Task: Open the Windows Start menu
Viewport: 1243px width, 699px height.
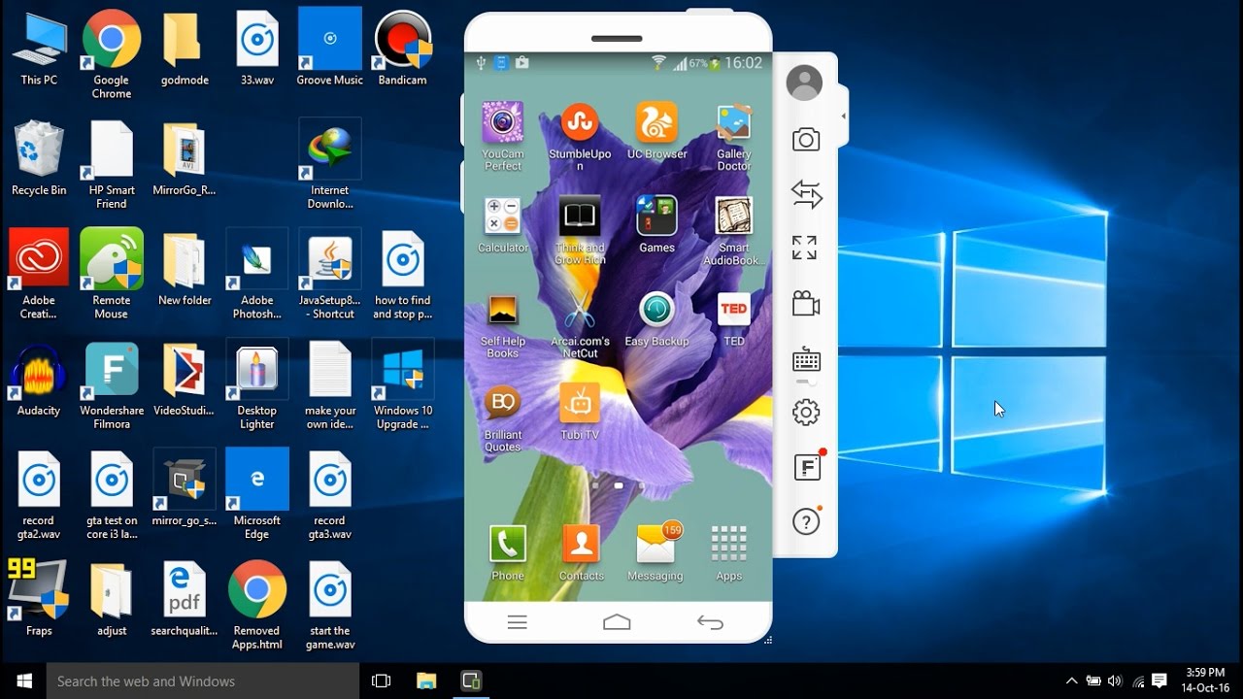Action: 23,681
